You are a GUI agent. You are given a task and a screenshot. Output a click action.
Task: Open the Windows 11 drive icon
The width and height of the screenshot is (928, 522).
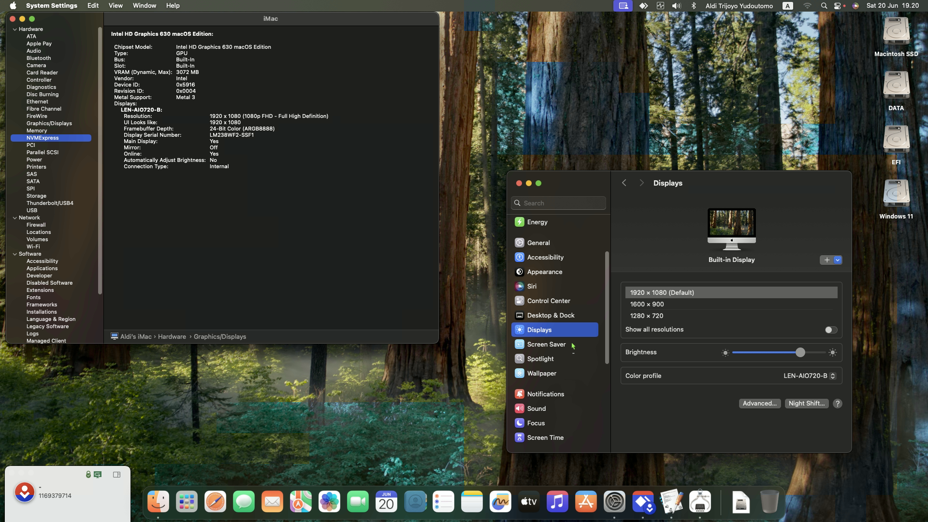click(896, 194)
